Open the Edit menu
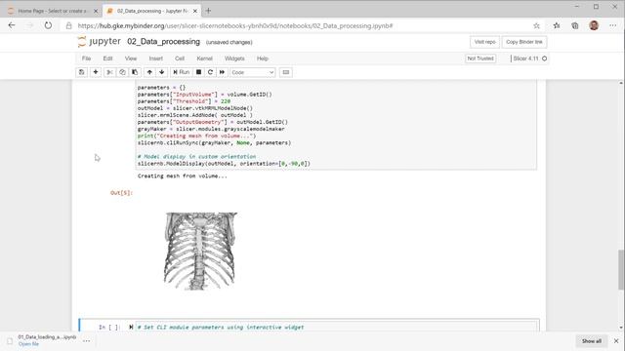Viewport: 625px width, 351px height. 108,58
